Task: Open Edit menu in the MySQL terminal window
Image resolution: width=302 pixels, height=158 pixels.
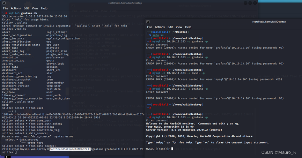Action: (x=170, y=27)
